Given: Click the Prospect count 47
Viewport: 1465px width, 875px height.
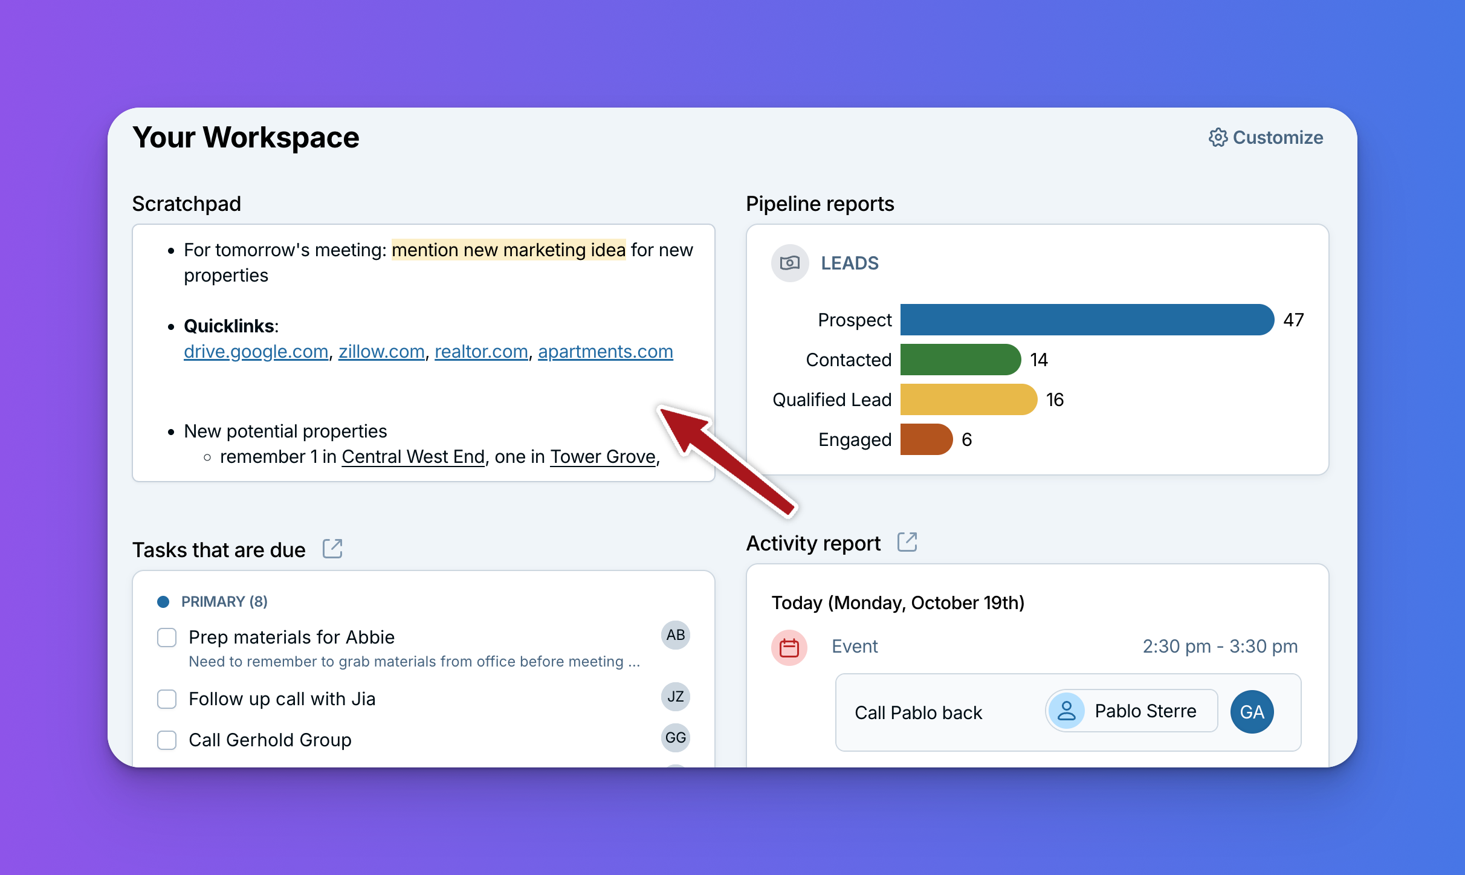Looking at the screenshot, I should coord(1293,320).
